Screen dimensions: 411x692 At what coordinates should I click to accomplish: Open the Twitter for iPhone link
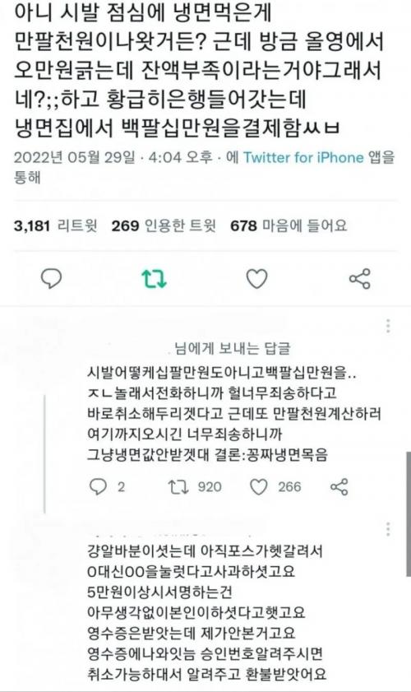point(304,157)
